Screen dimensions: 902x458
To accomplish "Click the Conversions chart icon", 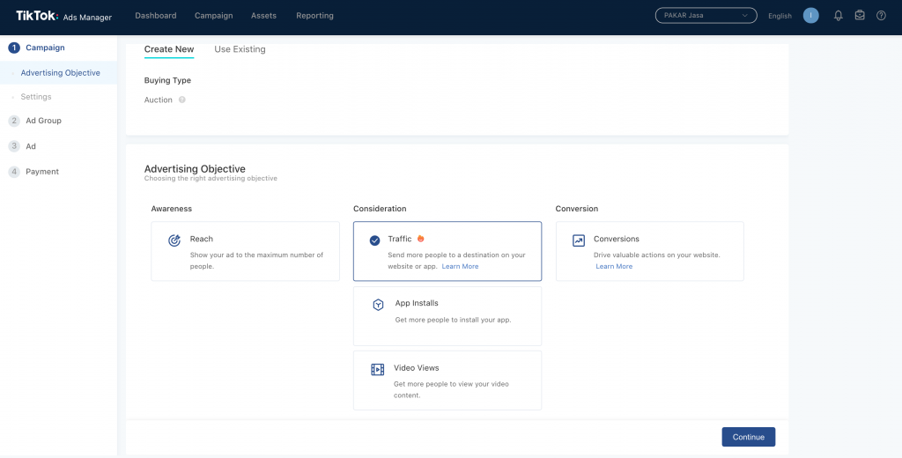I will 578,240.
